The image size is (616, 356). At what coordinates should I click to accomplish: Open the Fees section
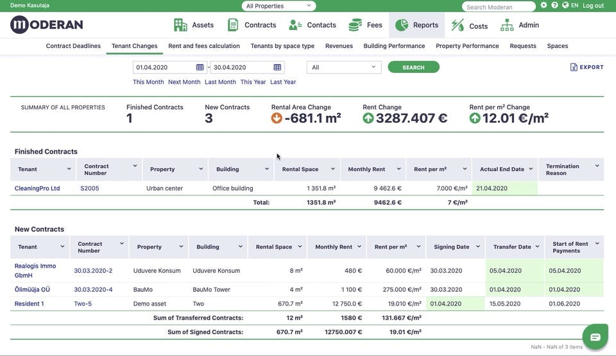coord(365,25)
